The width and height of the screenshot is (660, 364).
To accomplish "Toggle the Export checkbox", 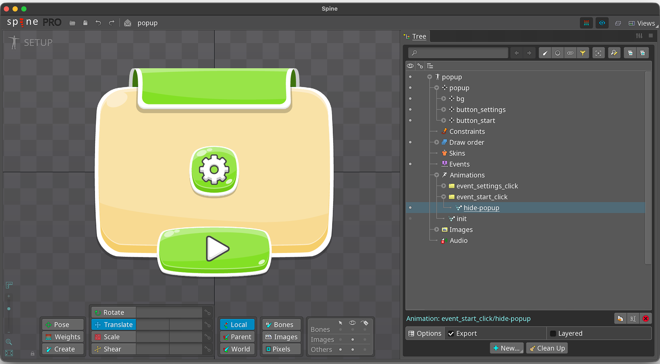I will tap(451, 333).
